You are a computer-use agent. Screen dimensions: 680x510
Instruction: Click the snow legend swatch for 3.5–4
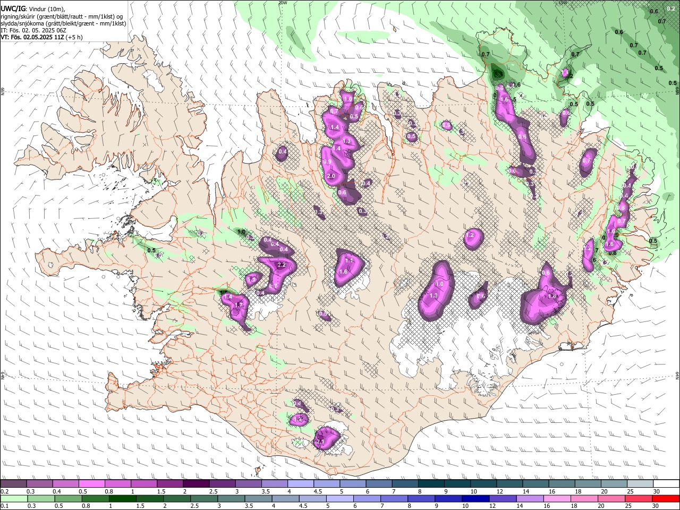pos(274,484)
